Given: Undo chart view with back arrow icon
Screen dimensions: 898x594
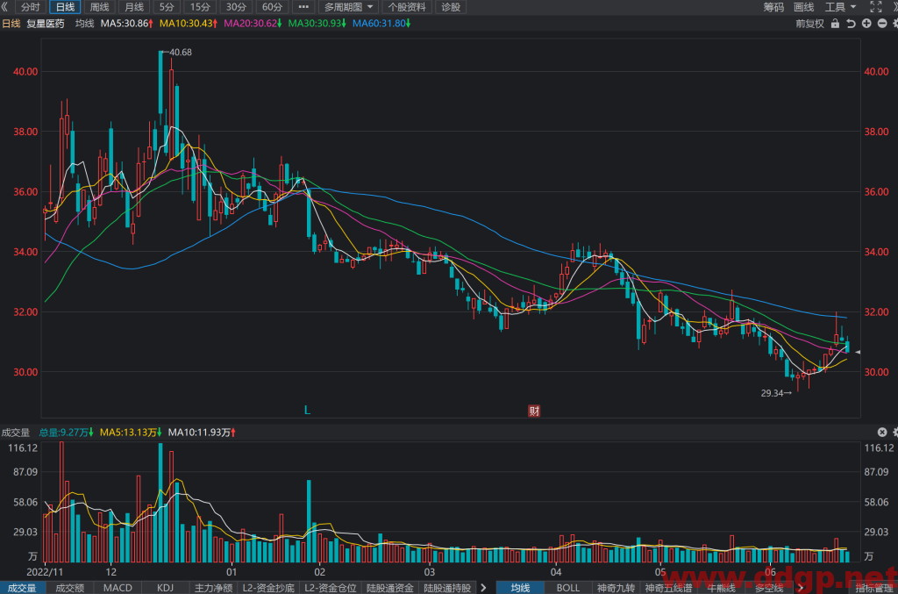Looking at the screenshot, I should pos(851,24).
